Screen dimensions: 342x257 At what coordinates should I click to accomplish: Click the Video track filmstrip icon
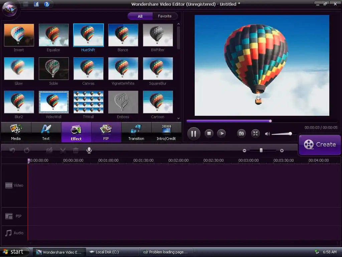pyautogui.click(x=9, y=185)
